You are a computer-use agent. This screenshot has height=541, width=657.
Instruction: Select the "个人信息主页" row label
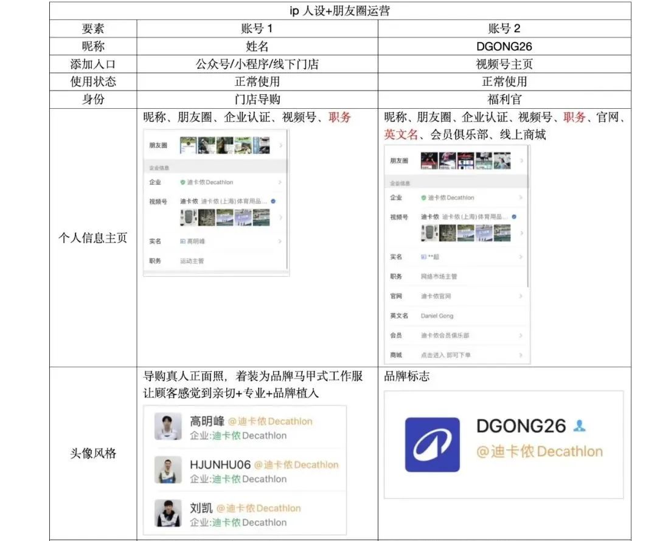[93, 238]
